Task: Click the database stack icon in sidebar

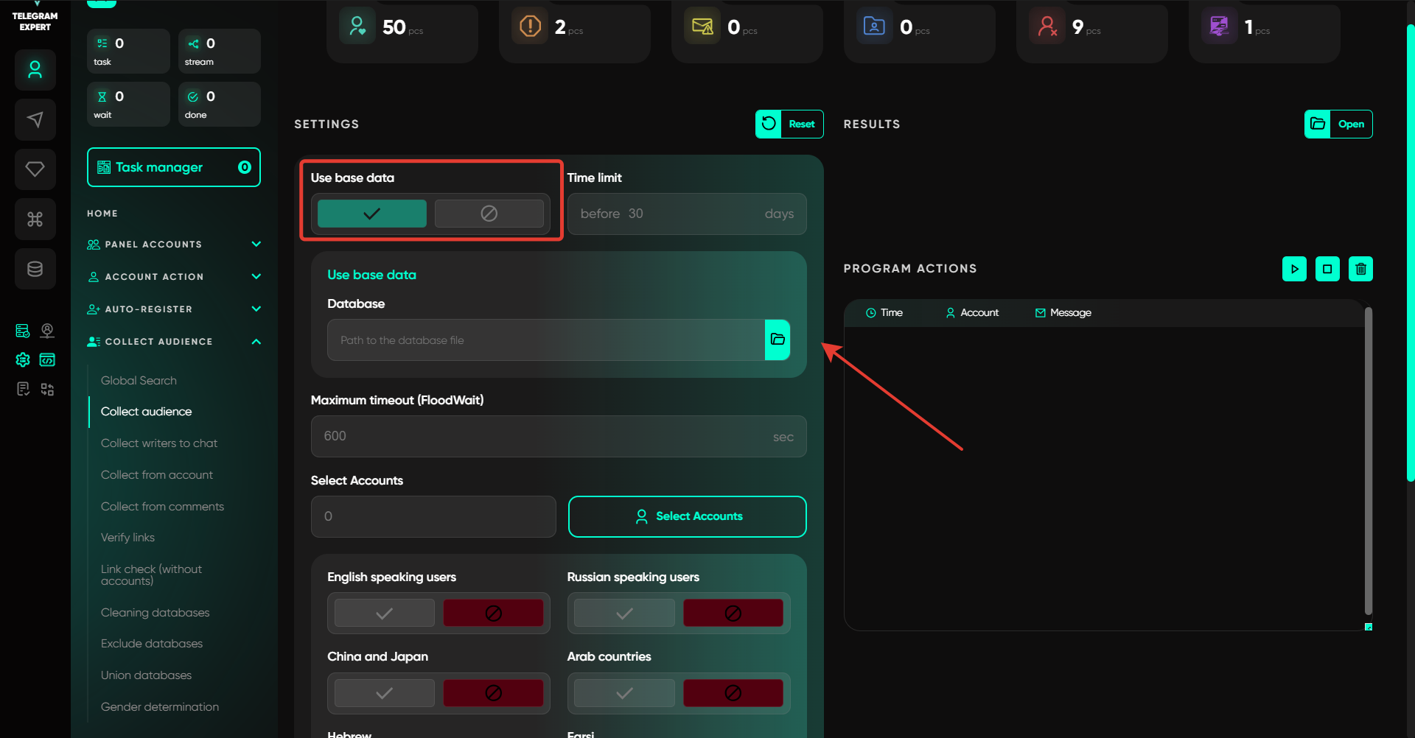Action: click(35, 269)
